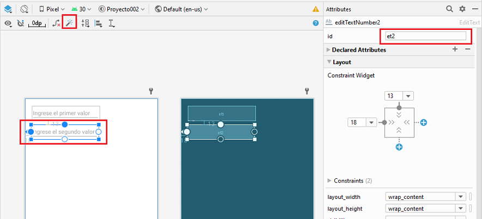Click the blue help question mark icon

click(x=316, y=23)
